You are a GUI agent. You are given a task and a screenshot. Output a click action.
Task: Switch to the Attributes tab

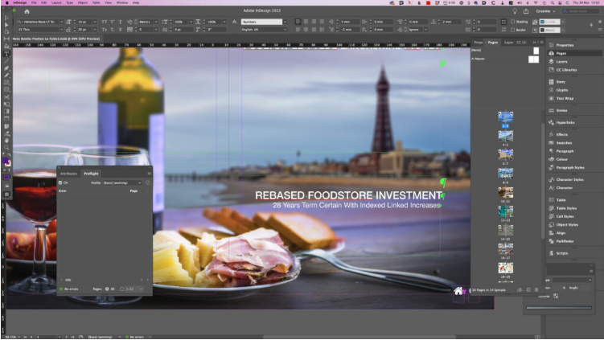pos(68,173)
